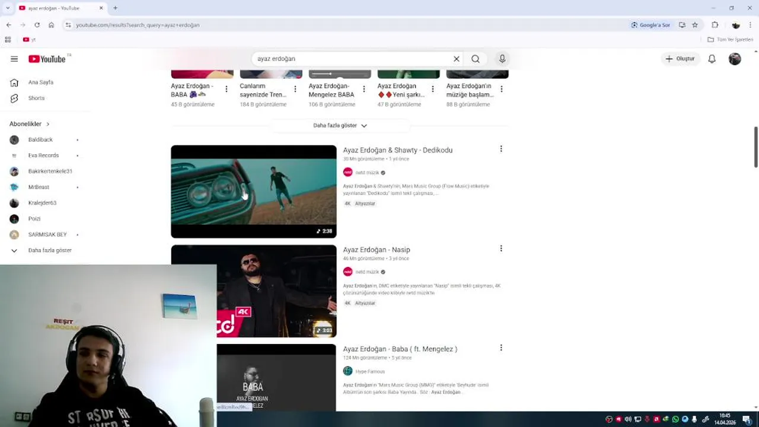Open the netd müzik channel icon under Dedikodu

(347, 172)
